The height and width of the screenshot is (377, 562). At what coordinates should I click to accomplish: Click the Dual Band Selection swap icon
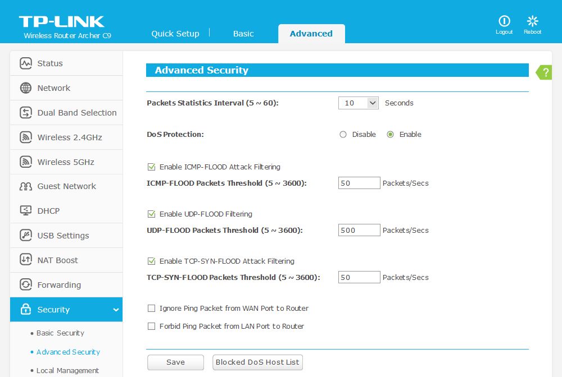(x=26, y=113)
